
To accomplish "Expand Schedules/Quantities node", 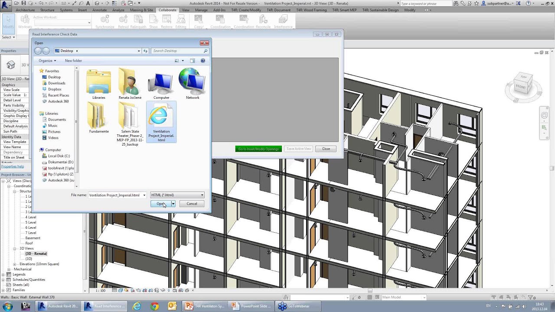I will [3, 279].
